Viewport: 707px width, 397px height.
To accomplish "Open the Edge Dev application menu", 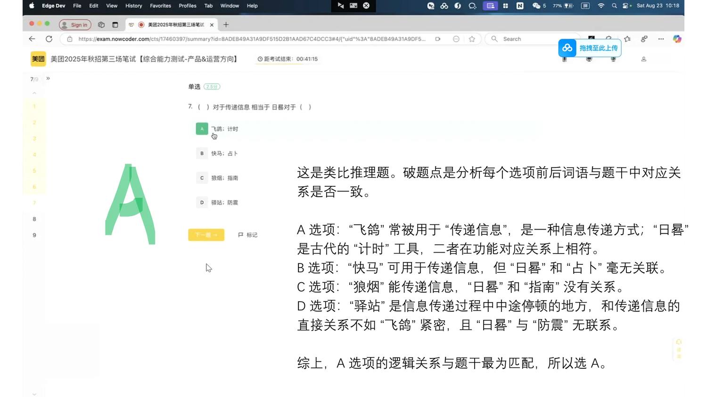I will (53, 6).
